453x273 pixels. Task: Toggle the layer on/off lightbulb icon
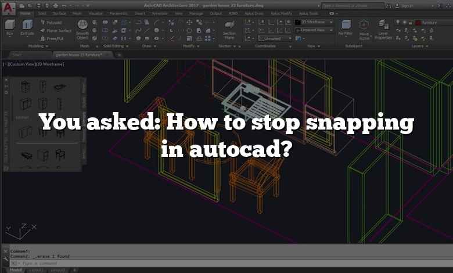pyautogui.click(x=397, y=22)
